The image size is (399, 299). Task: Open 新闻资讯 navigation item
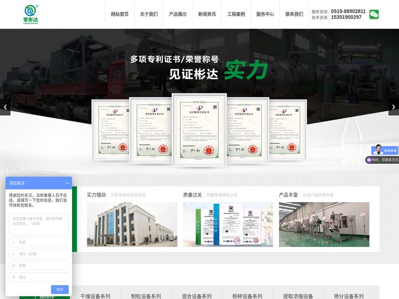point(207,14)
